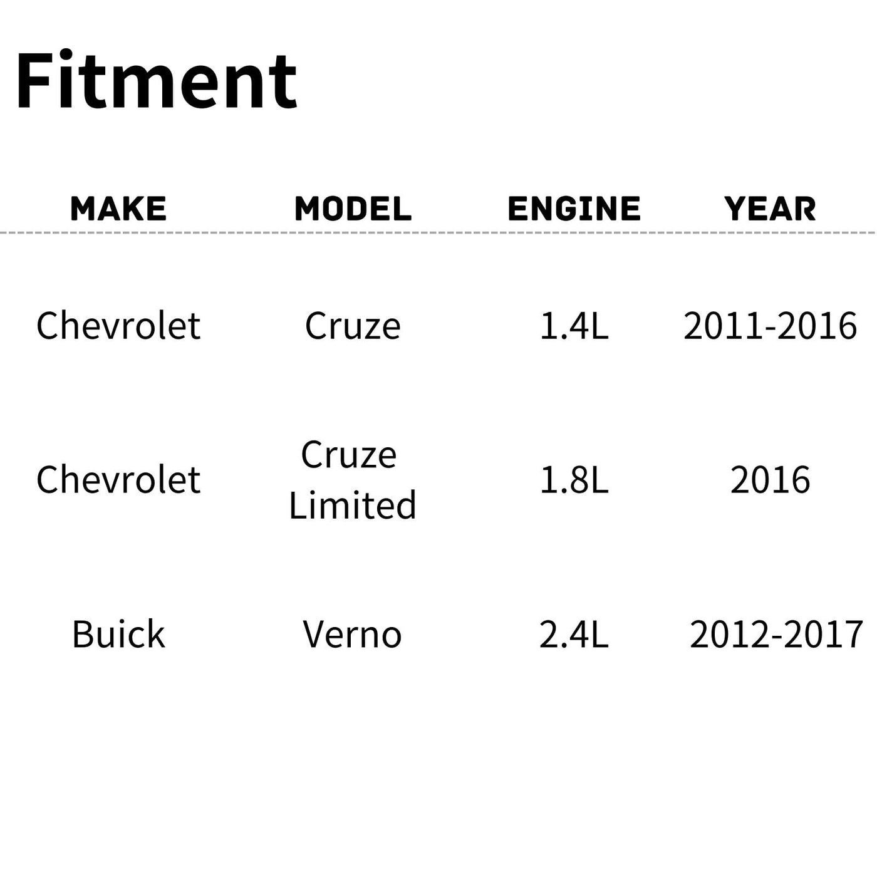Image resolution: width=877 pixels, height=877 pixels.
Task: Click the Cruze model in first row
Action: [353, 326]
